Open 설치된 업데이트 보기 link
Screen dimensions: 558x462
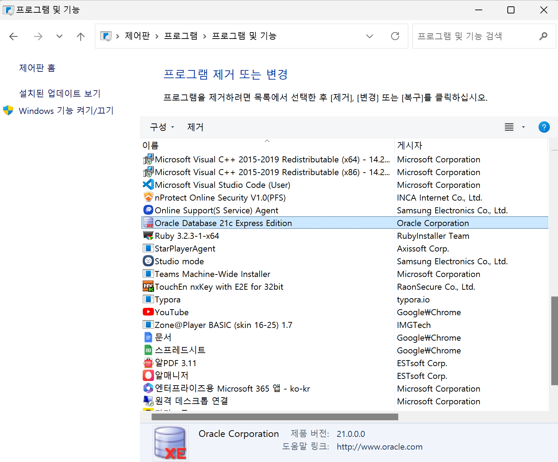(59, 93)
